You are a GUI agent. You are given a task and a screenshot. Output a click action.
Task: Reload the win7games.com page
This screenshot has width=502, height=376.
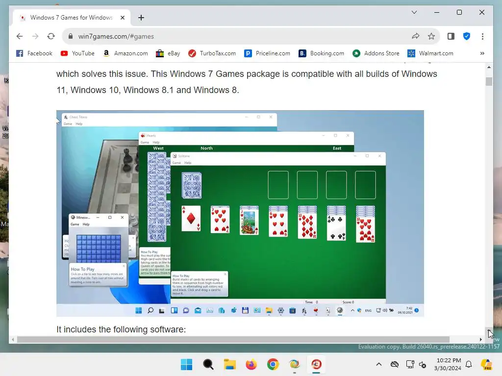tap(51, 36)
